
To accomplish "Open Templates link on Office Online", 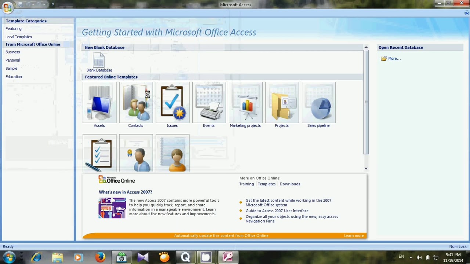I will click(x=267, y=184).
